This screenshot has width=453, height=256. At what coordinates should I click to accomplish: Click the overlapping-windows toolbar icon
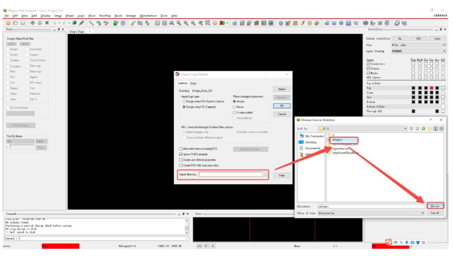397,23
